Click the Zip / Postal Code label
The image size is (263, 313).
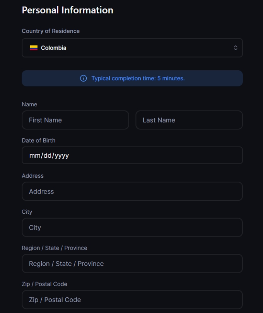coord(44,284)
